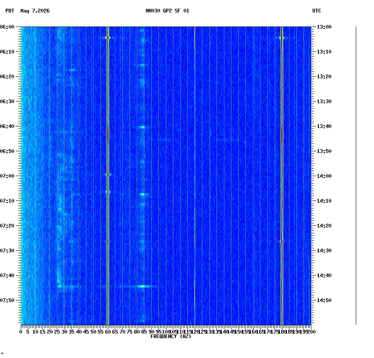The height and width of the screenshot is (358, 374).
Task: Click the PDT timezone label
Action: coord(10,11)
